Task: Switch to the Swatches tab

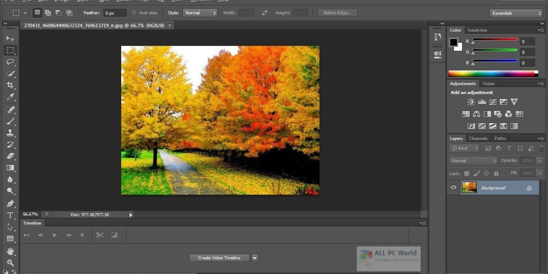Action: point(477,30)
